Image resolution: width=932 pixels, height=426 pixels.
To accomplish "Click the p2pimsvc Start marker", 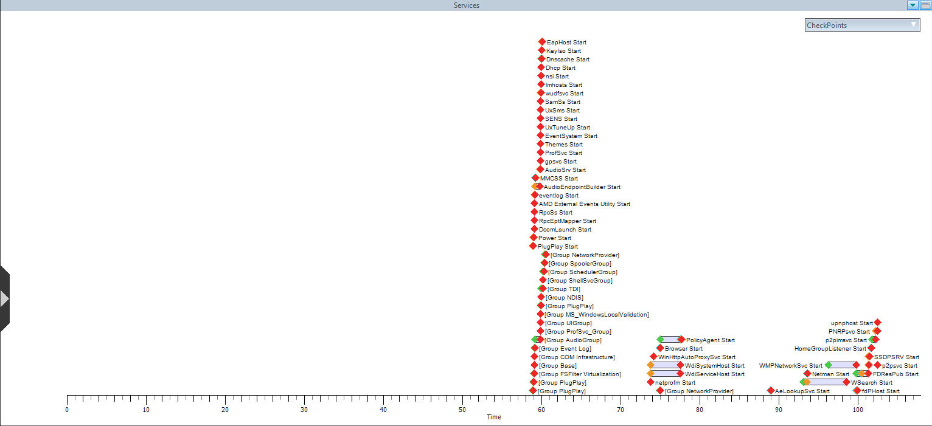I will pos(875,340).
